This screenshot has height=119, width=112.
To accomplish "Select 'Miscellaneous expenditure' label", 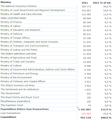I will coord(15,101).
